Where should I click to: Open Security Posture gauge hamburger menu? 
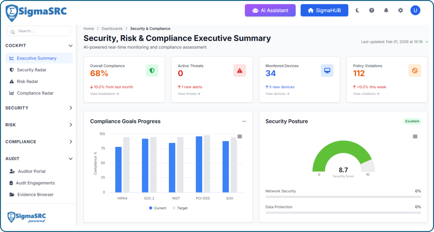415,136
